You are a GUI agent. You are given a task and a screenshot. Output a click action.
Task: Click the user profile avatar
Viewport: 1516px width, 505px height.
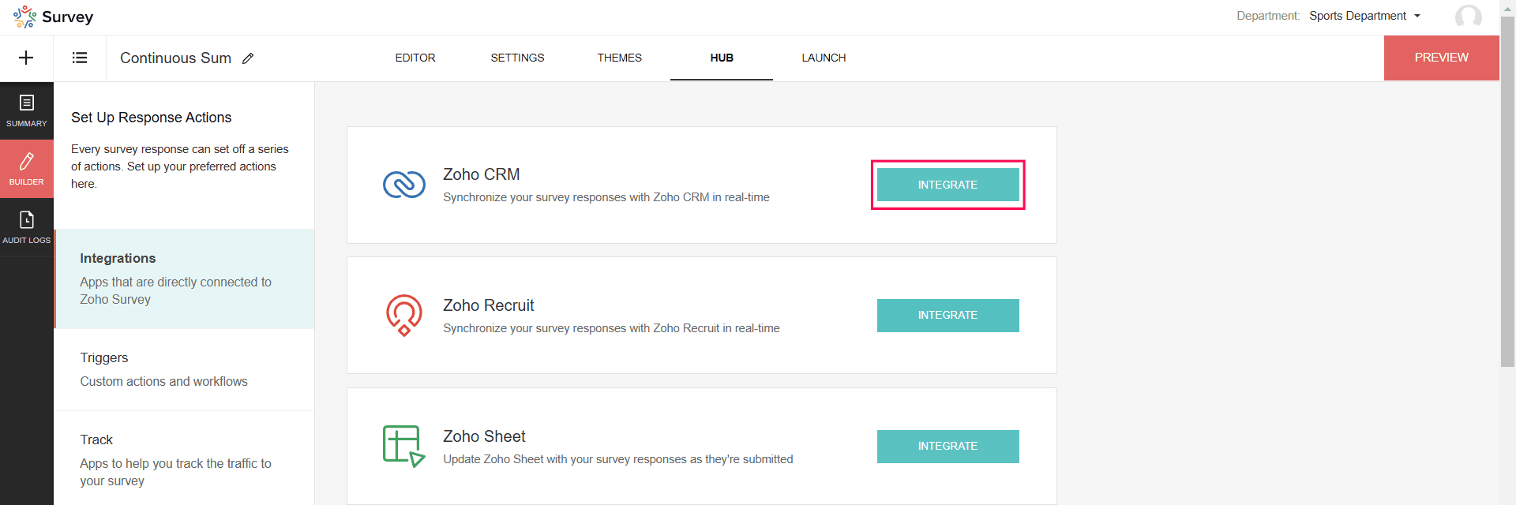click(1469, 17)
